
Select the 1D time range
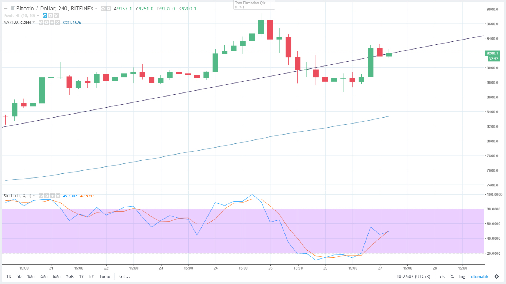click(x=9, y=277)
